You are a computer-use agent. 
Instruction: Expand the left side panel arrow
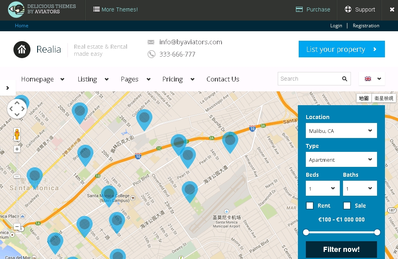8,88
